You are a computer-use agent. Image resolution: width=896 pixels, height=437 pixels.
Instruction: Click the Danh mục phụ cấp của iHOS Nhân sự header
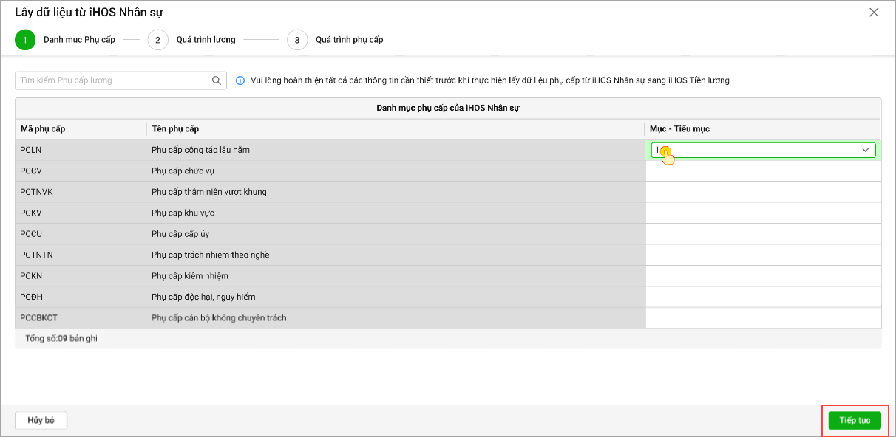pos(448,108)
